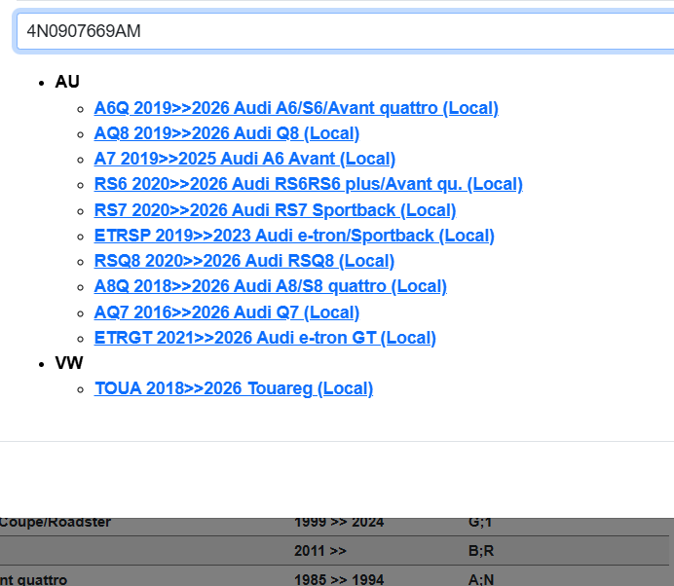The height and width of the screenshot is (586, 674).
Task: Click the AU brand heading
Action: (67, 82)
